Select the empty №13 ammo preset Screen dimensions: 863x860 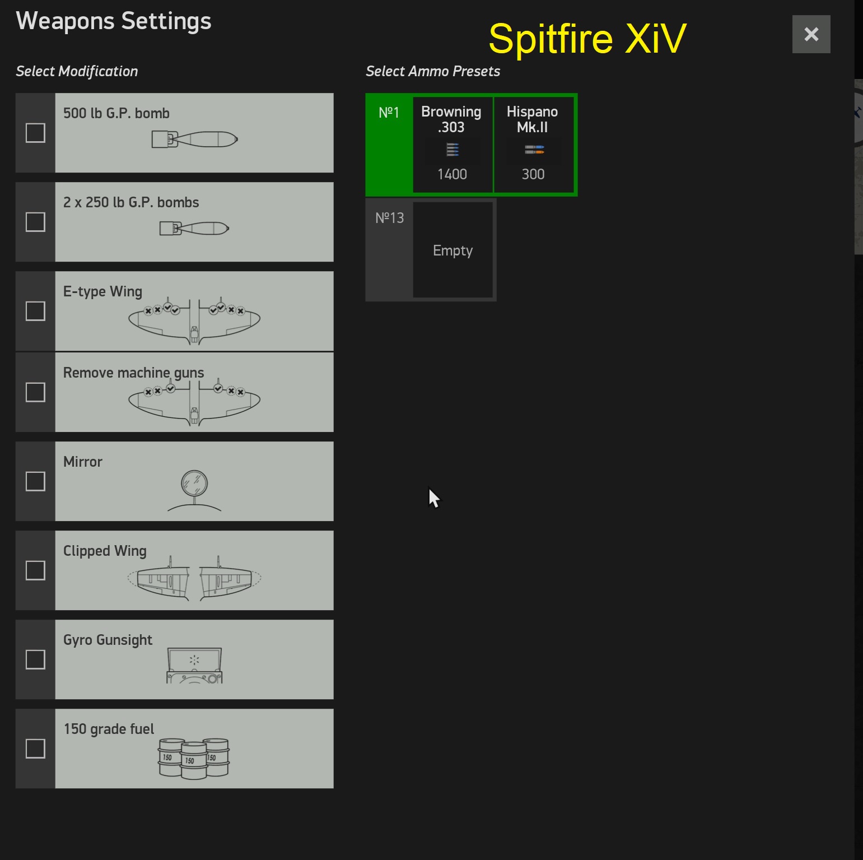click(431, 250)
